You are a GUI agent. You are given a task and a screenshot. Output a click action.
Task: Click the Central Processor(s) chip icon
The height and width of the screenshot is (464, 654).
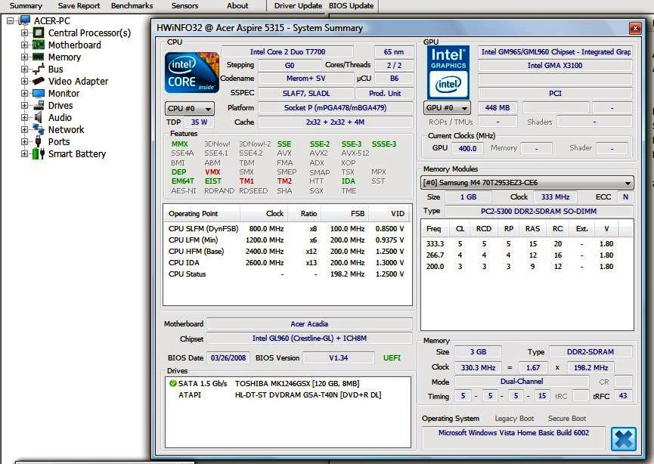[x=39, y=32]
